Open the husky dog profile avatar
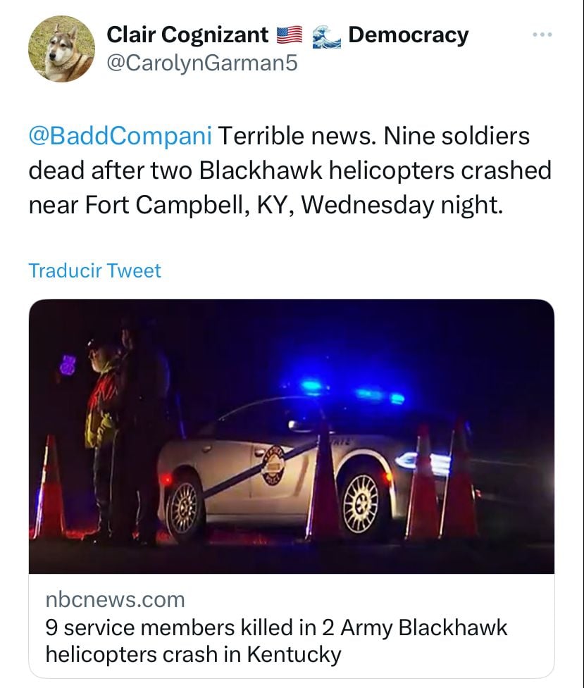 pyautogui.click(x=61, y=49)
